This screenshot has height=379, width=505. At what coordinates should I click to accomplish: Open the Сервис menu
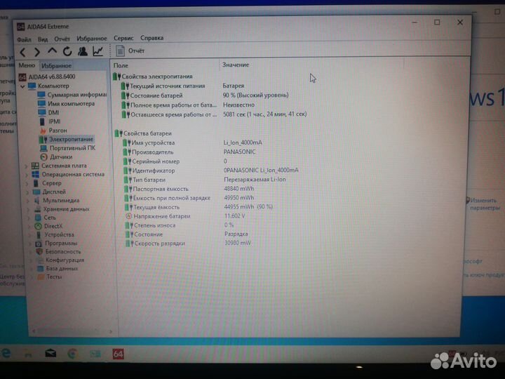(123, 38)
